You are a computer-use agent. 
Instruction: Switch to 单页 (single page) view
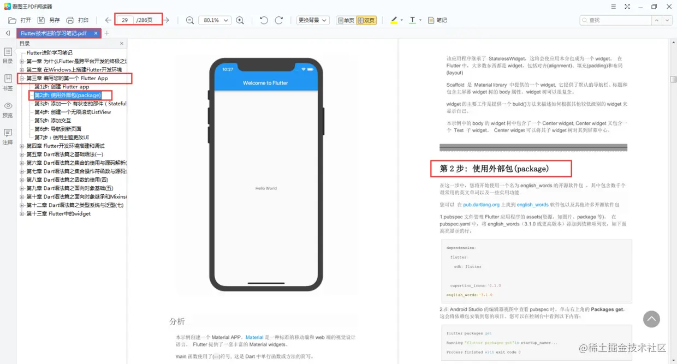pyautogui.click(x=346, y=20)
